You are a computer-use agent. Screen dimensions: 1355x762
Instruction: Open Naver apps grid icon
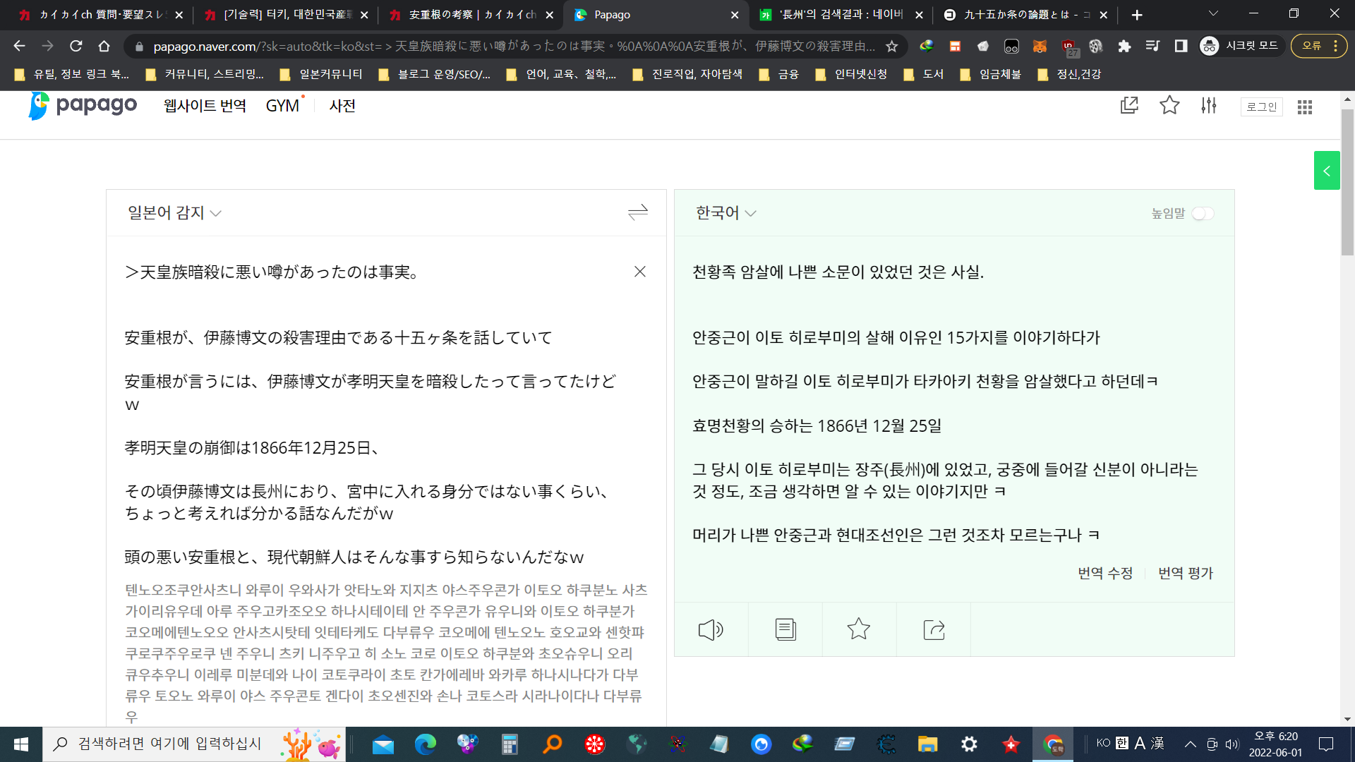[x=1305, y=107]
